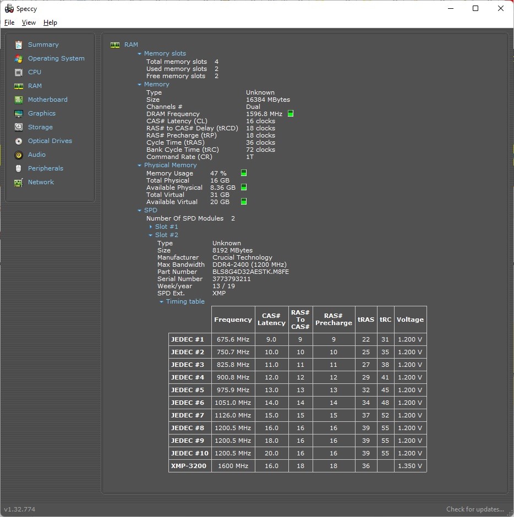The height and width of the screenshot is (517, 514).
Task: Collapse the Physical Memory section
Action: point(140,166)
